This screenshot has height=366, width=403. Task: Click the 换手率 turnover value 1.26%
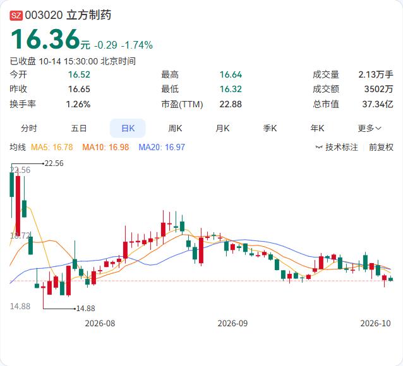click(x=78, y=104)
